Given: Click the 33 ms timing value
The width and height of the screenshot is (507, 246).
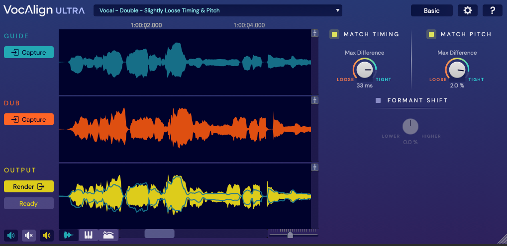Looking at the screenshot, I should pyautogui.click(x=364, y=85).
